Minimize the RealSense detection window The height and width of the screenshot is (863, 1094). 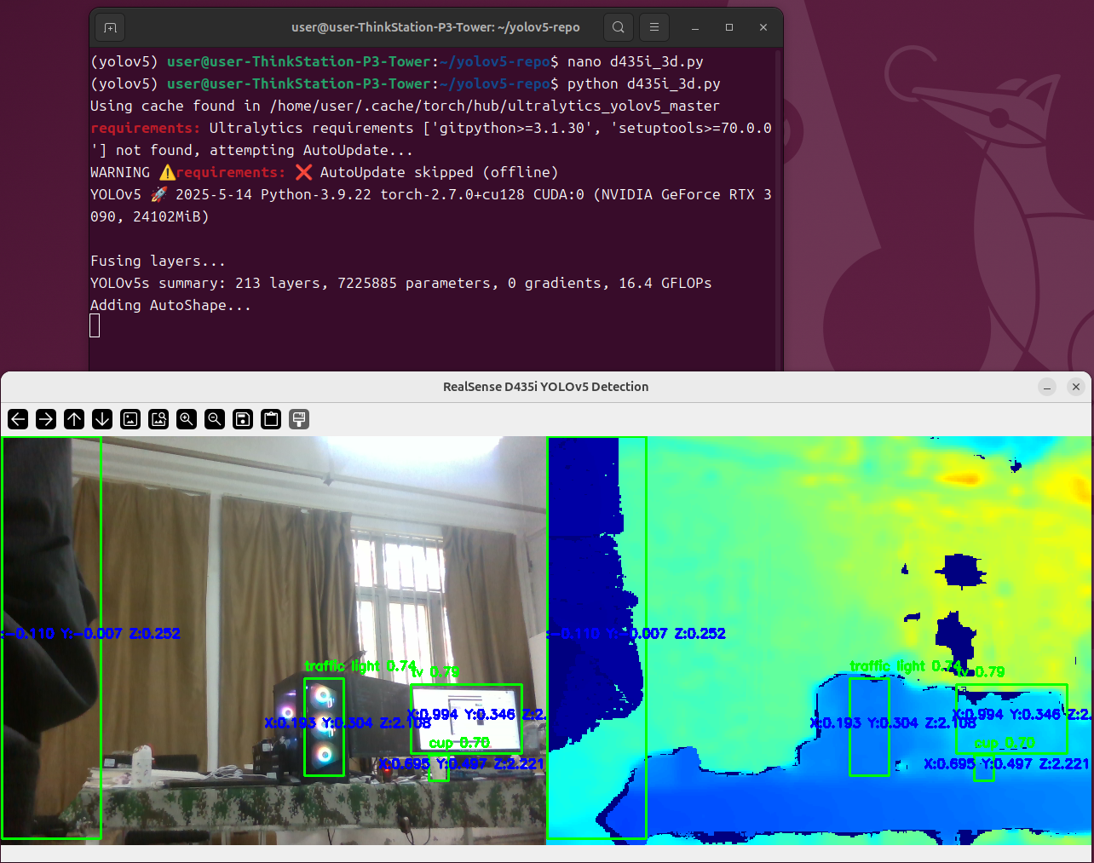pyautogui.click(x=1047, y=387)
